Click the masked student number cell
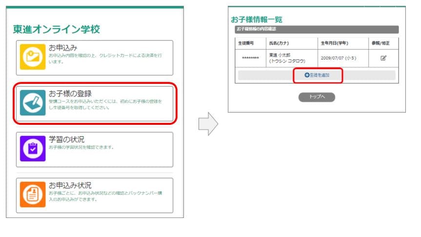 [251, 58]
